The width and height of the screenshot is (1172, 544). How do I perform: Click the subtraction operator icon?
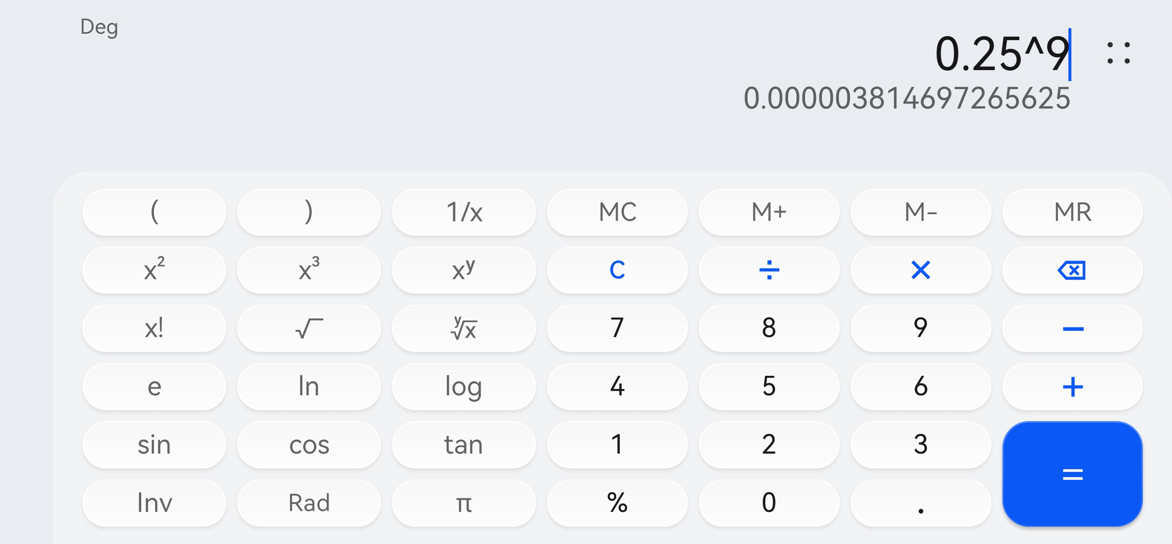pyautogui.click(x=1072, y=329)
